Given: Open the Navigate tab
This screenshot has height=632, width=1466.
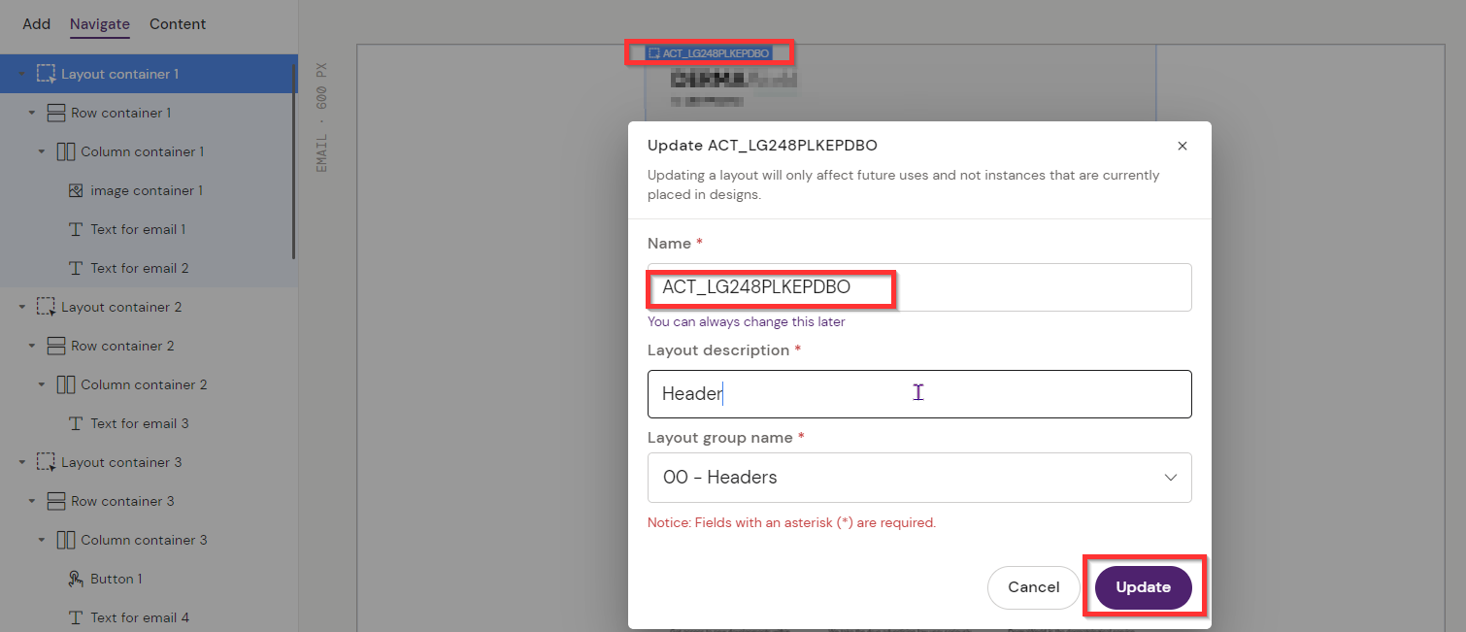Looking at the screenshot, I should 99,23.
